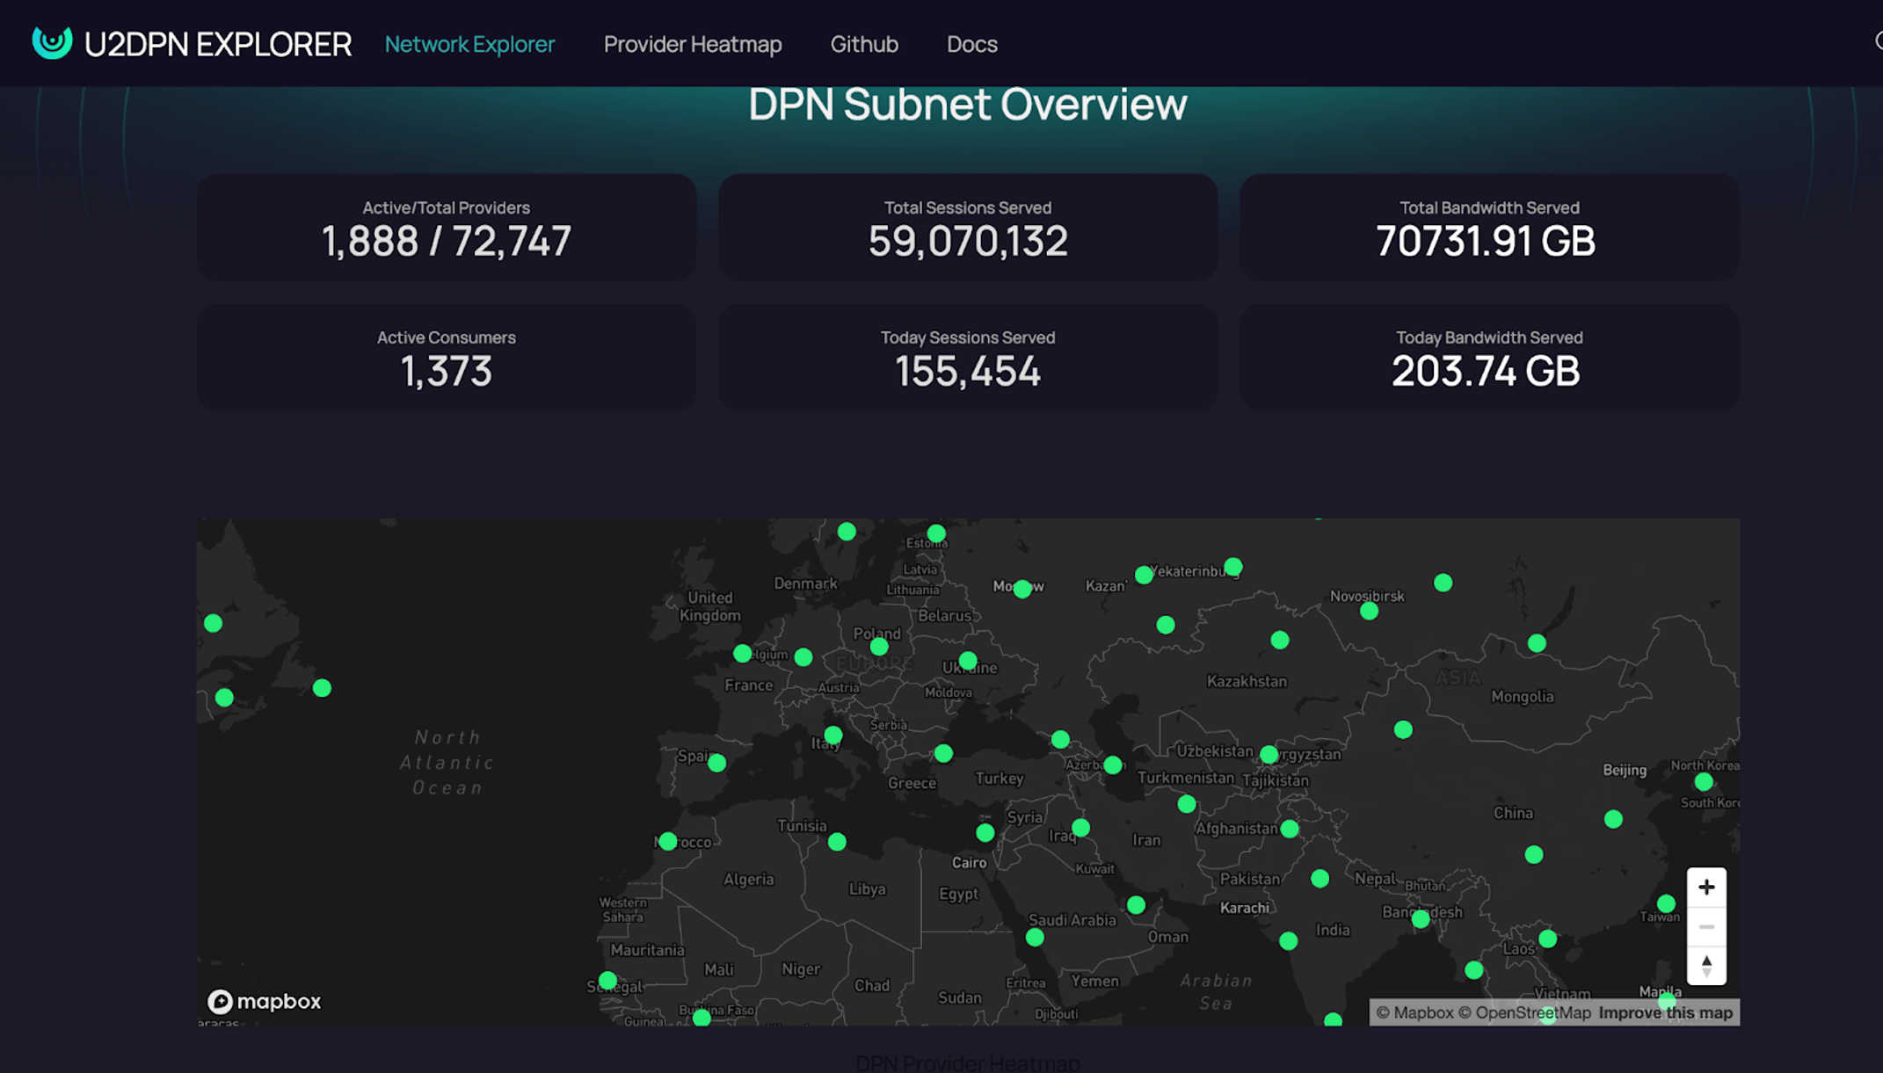The width and height of the screenshot is (1883, 1073).
Task: Open the Network Explorer tab
Action: [469, 44]
